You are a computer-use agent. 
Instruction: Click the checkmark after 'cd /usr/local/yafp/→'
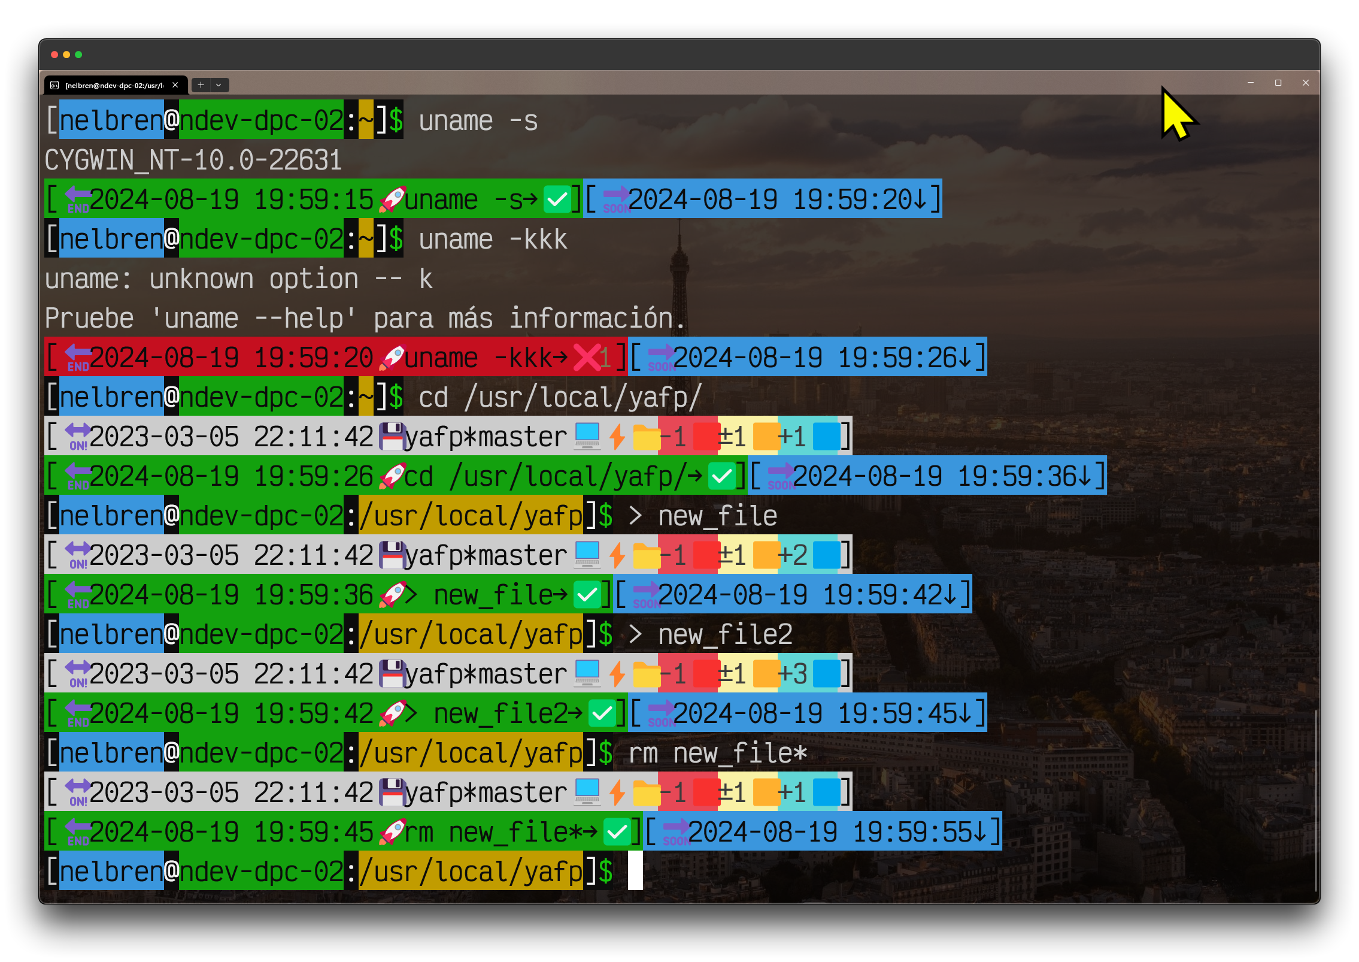721,476
